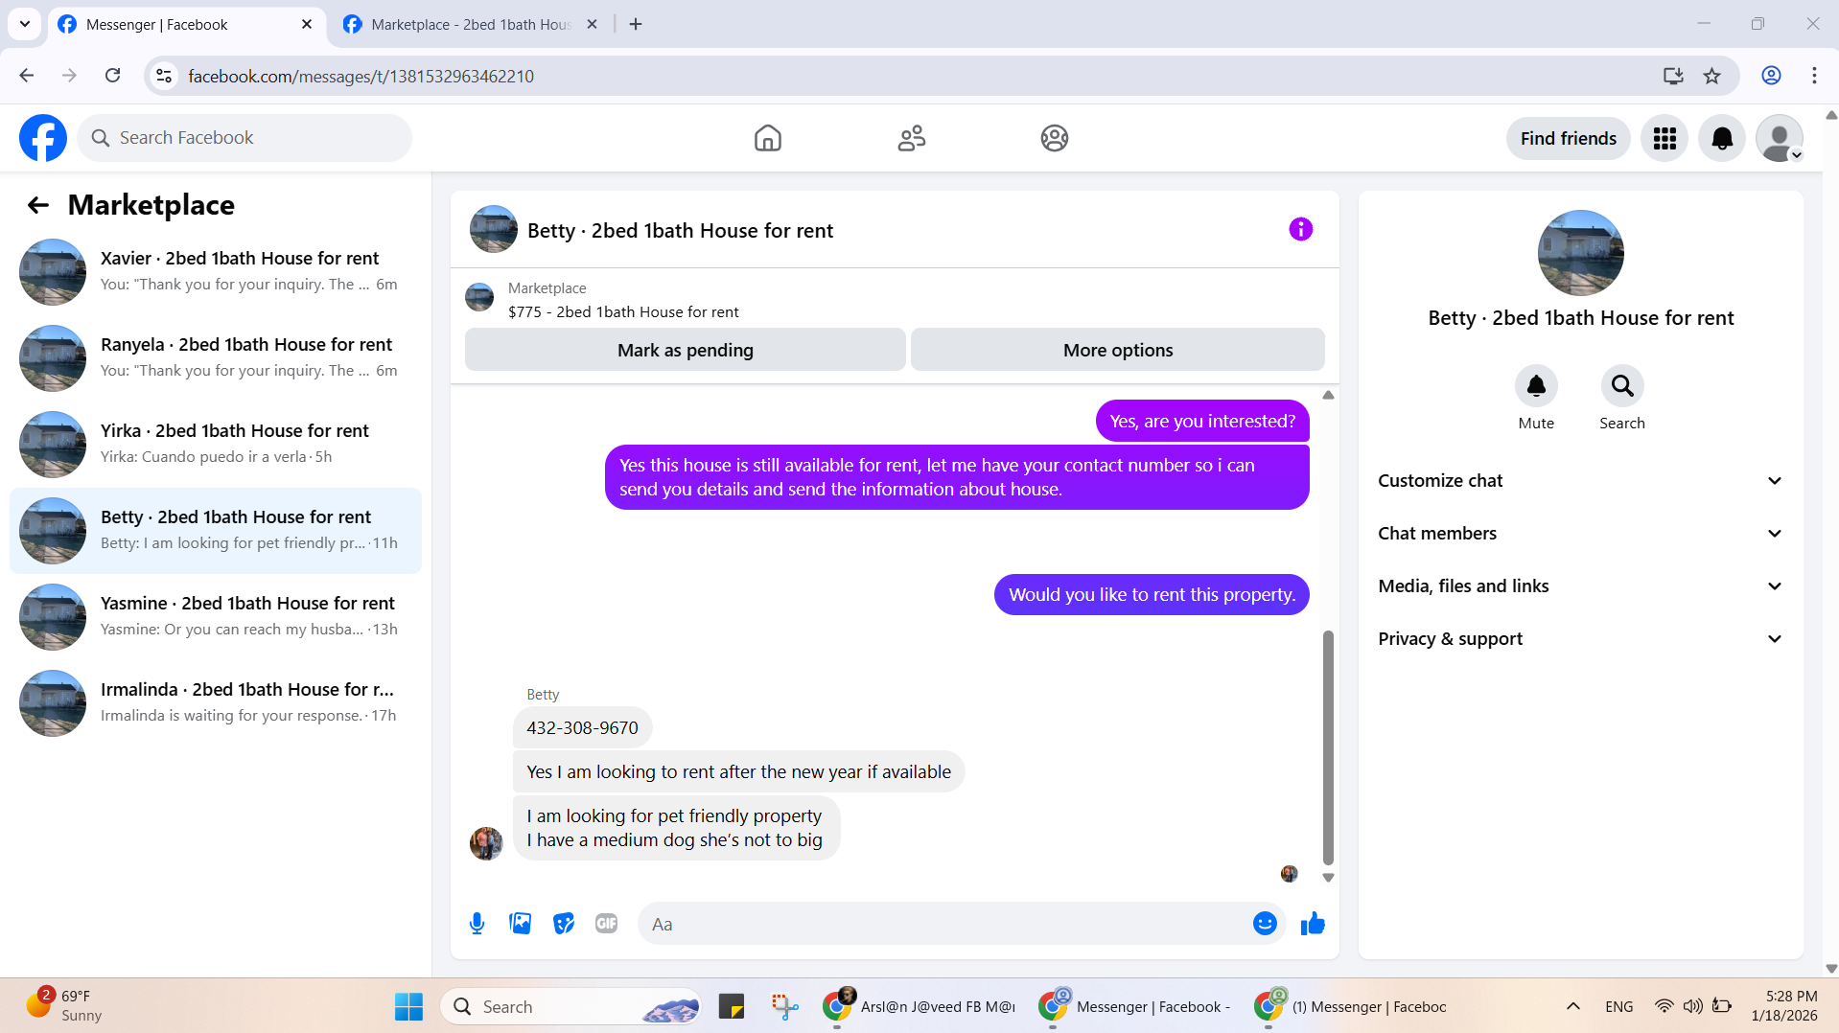This screenshot has height=1033, width=1839.
Task: Choose a GIF with the GIF icon
Action: [x=607, y=924]
